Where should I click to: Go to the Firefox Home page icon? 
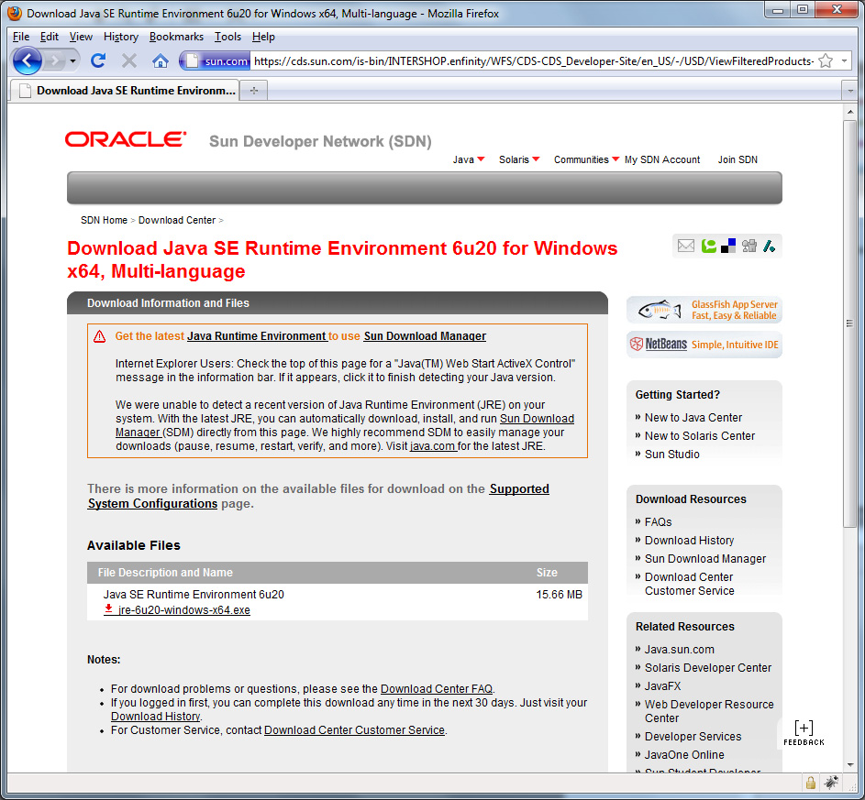pos(160,60)
